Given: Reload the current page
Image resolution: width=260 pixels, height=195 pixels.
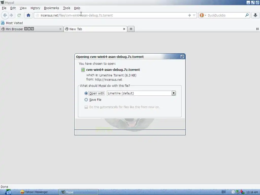Looking at the screenshot, I should (x=19, y=15).
